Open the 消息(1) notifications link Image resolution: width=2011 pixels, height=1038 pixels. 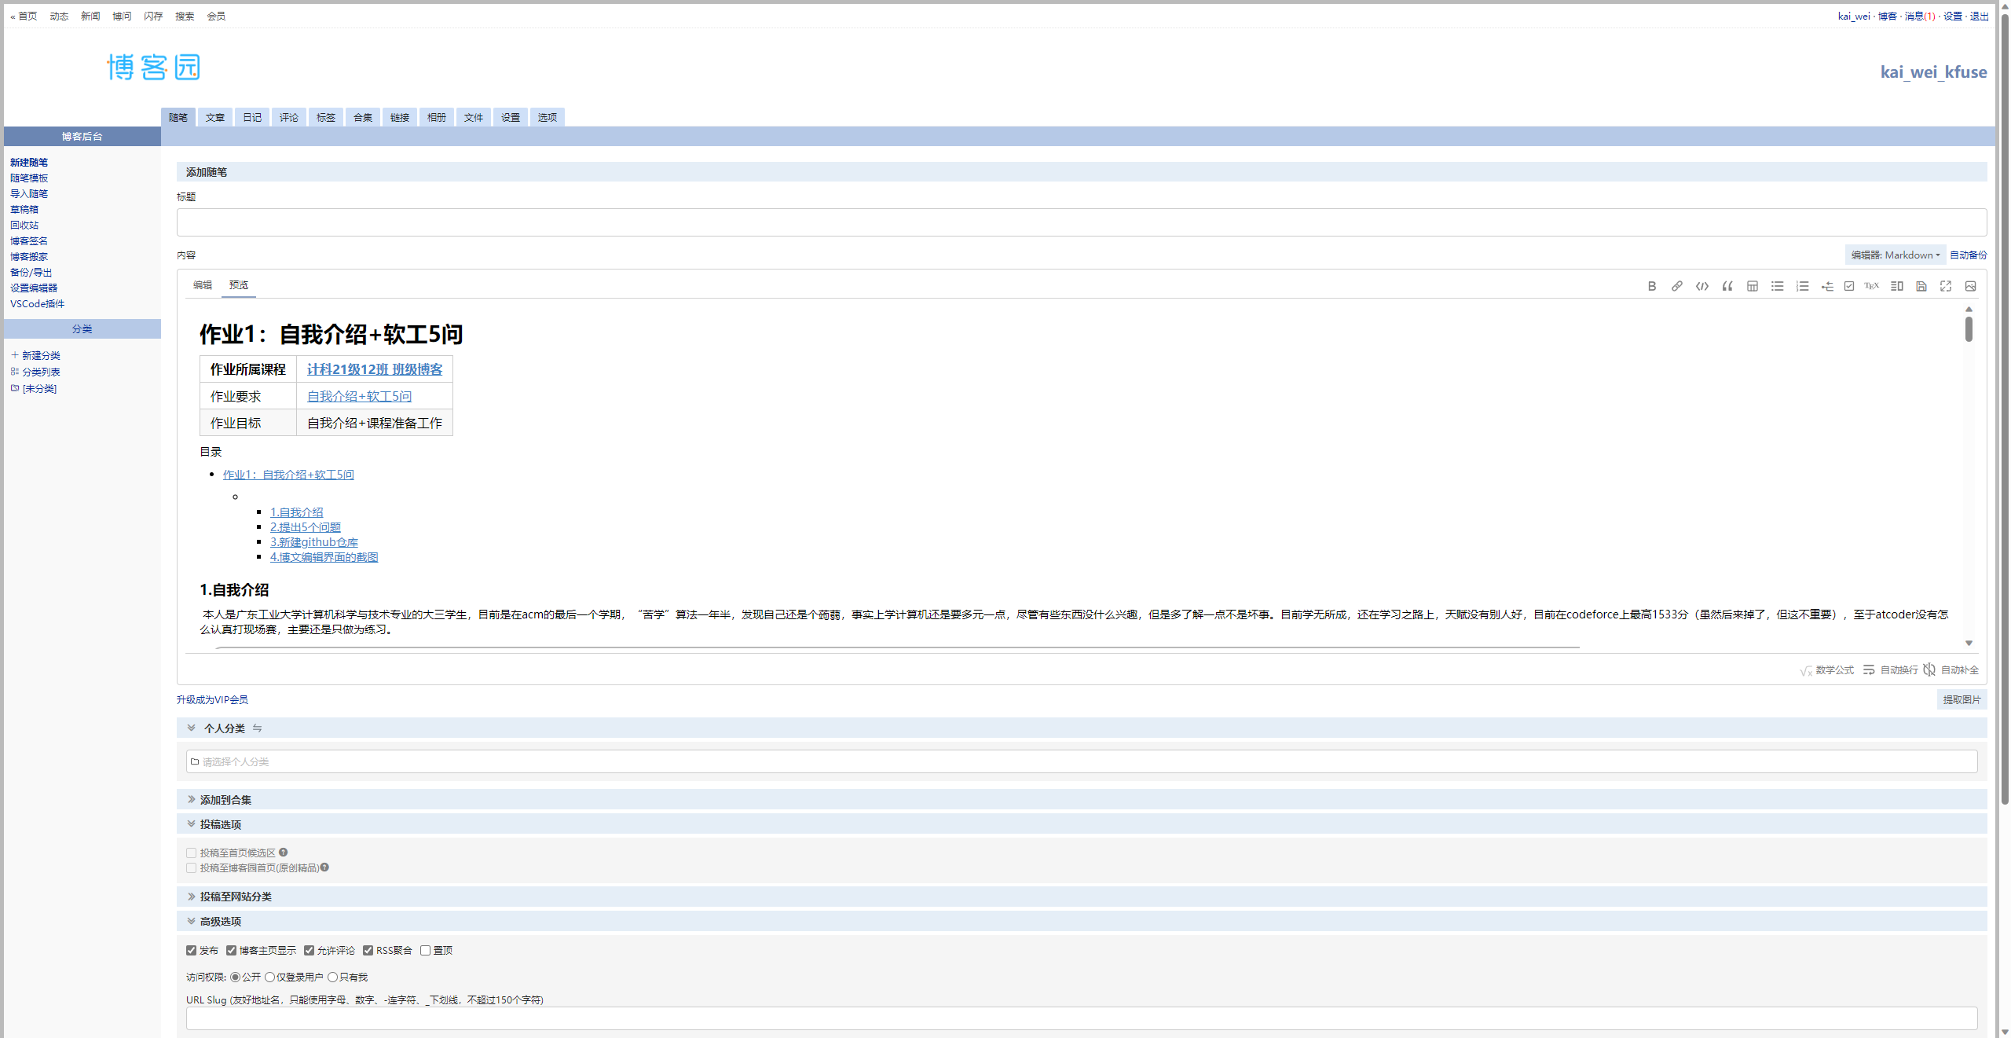[x=1920, y=16]
